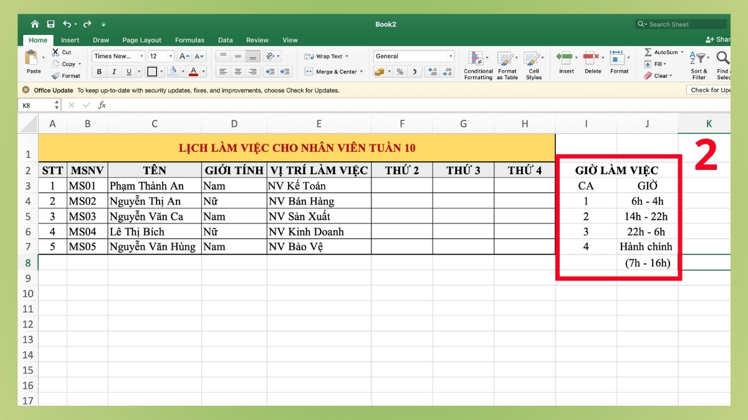Switch to the Data ribbon tab

coord(226,40)
